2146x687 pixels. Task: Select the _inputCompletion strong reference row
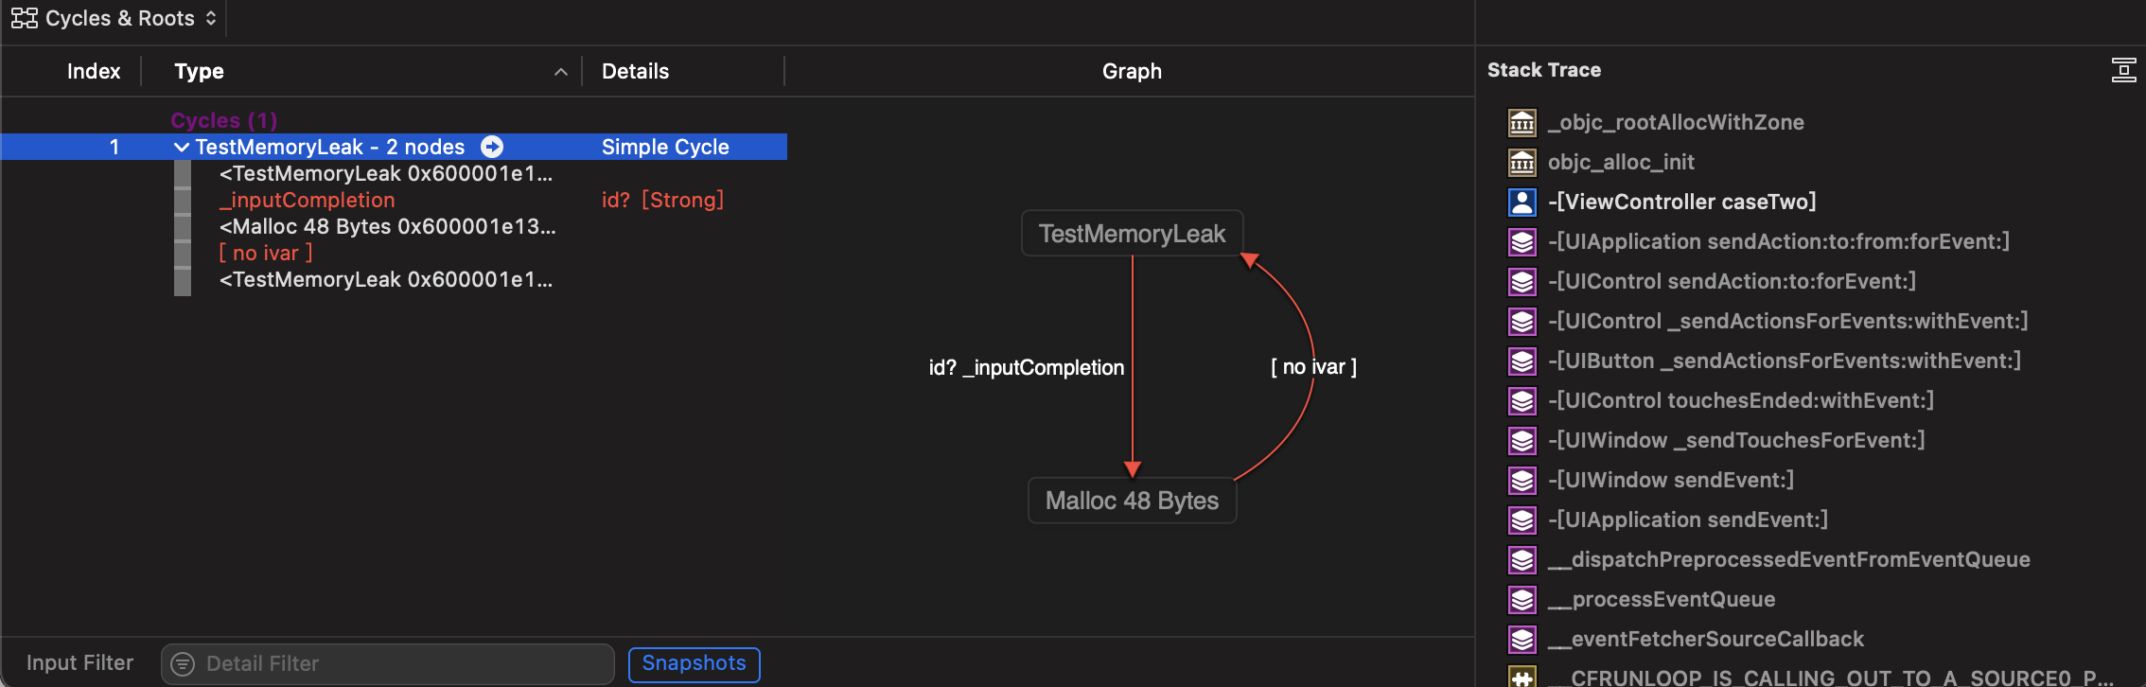(308, 200)
